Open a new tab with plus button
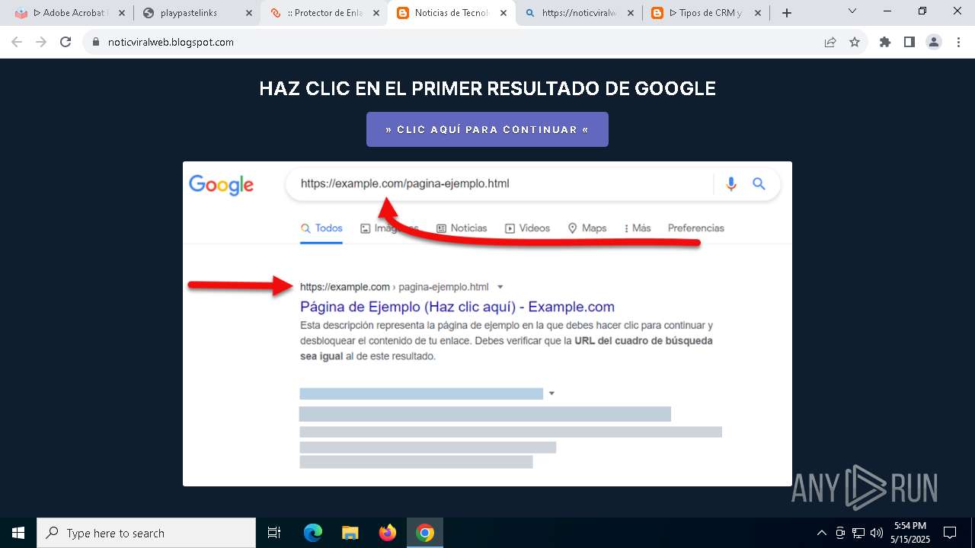 (787, 13)
